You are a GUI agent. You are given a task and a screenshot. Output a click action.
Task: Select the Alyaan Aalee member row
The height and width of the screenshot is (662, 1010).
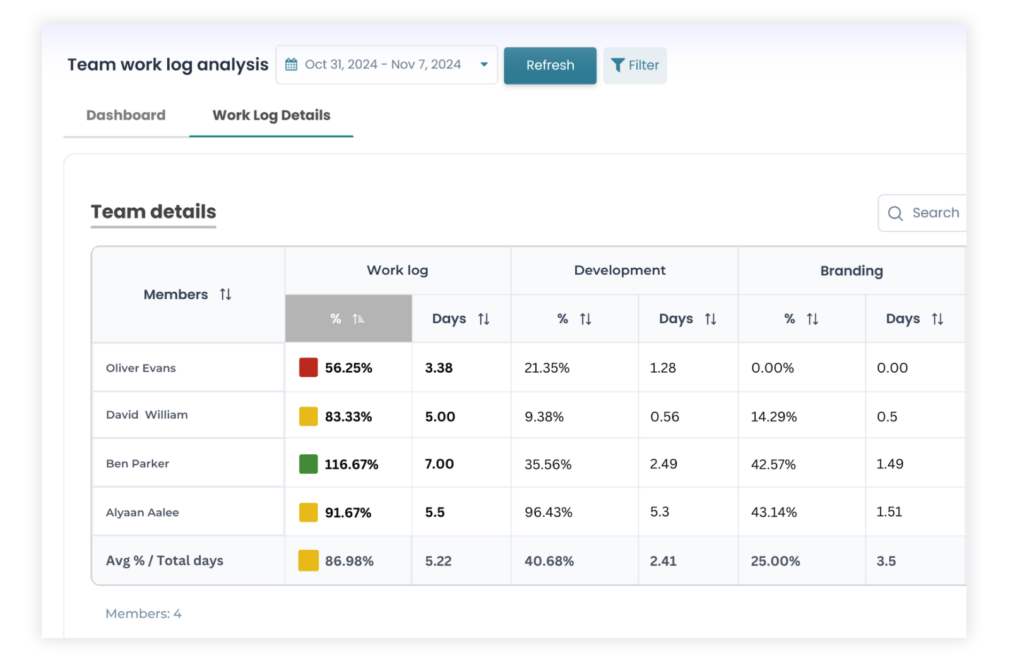[x=143, y=512]
